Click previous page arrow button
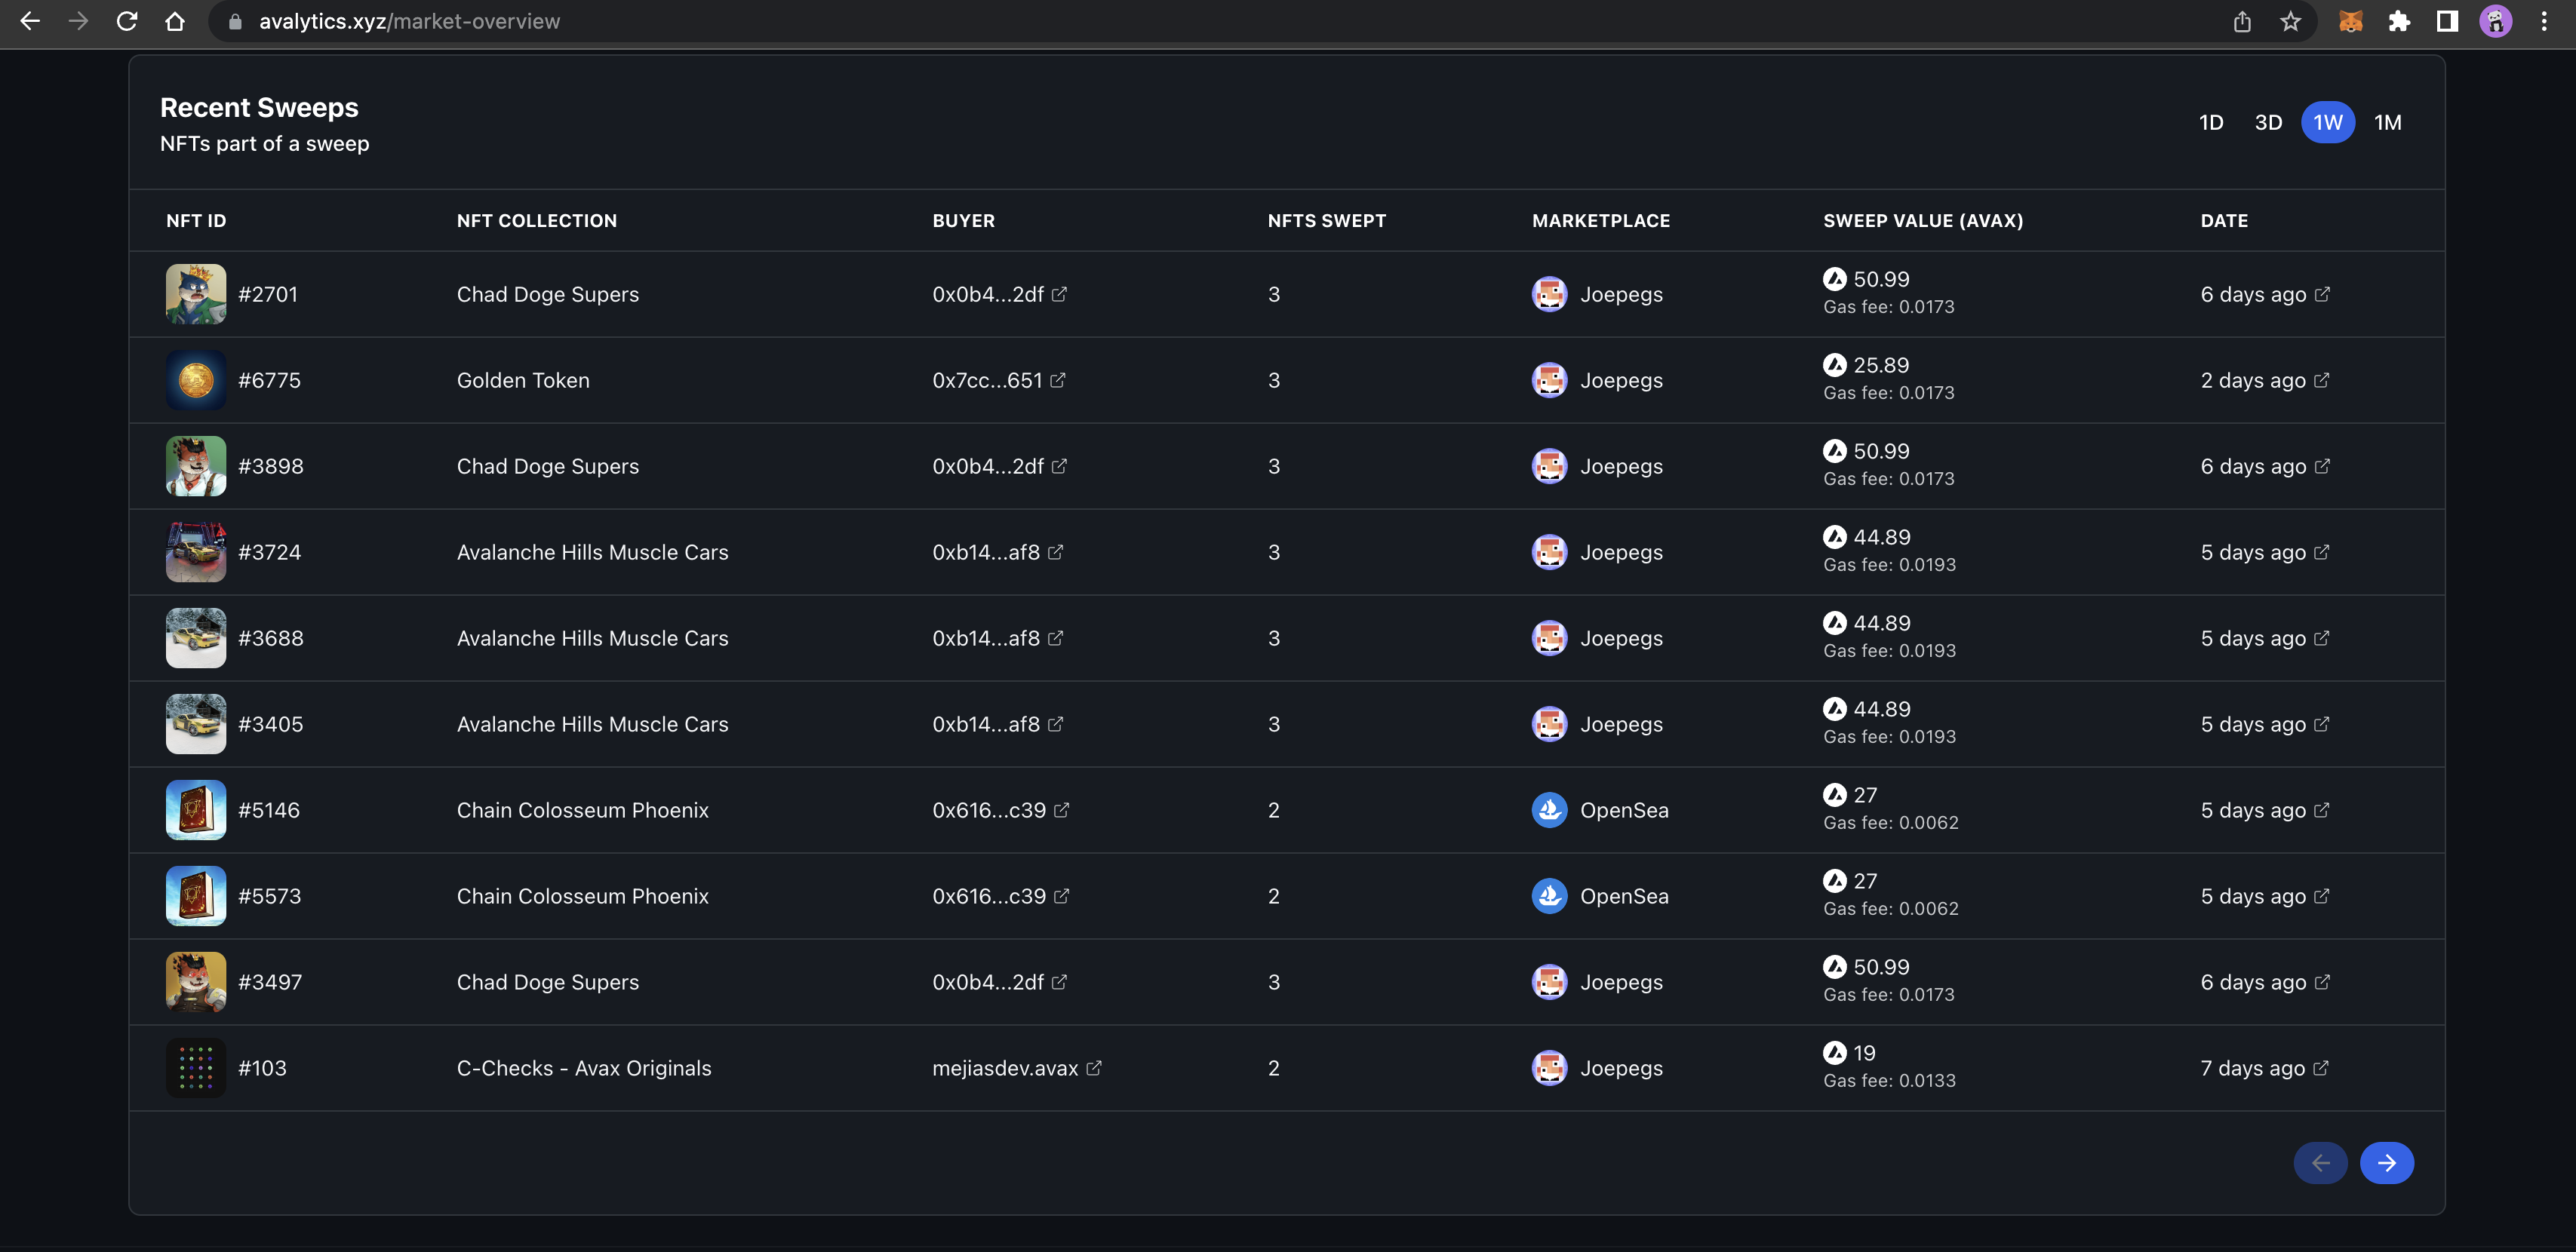The height and width of the screenshot is (1252, 2576). (2320, 1162)
